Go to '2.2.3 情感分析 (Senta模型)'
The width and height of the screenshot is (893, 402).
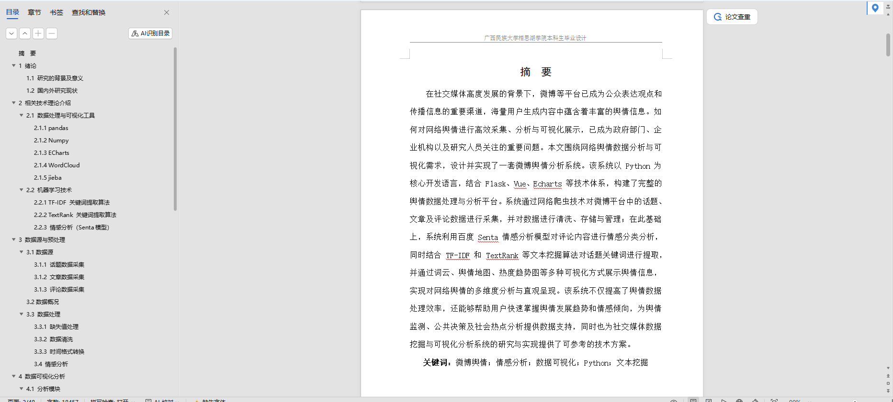pyautogui.click(x=72, y=227)
